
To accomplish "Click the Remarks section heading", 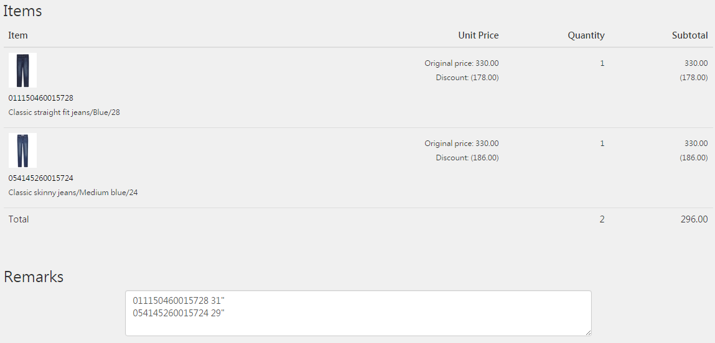I will tap(34, 277).
